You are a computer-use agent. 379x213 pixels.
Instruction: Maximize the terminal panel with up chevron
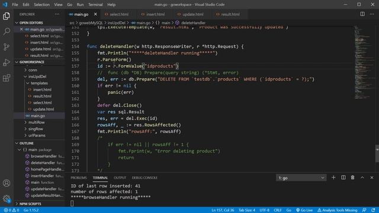362,177
